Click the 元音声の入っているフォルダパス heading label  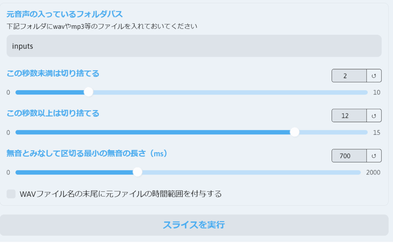[x=65, y=14]
